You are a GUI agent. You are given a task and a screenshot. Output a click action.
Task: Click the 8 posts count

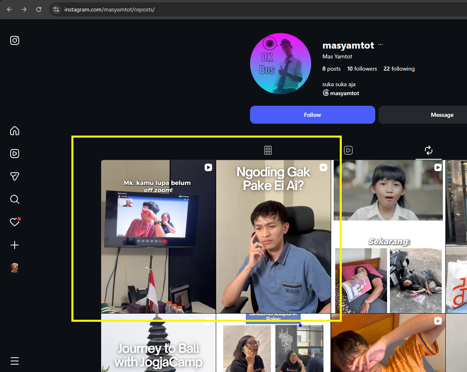pos(331,69)
